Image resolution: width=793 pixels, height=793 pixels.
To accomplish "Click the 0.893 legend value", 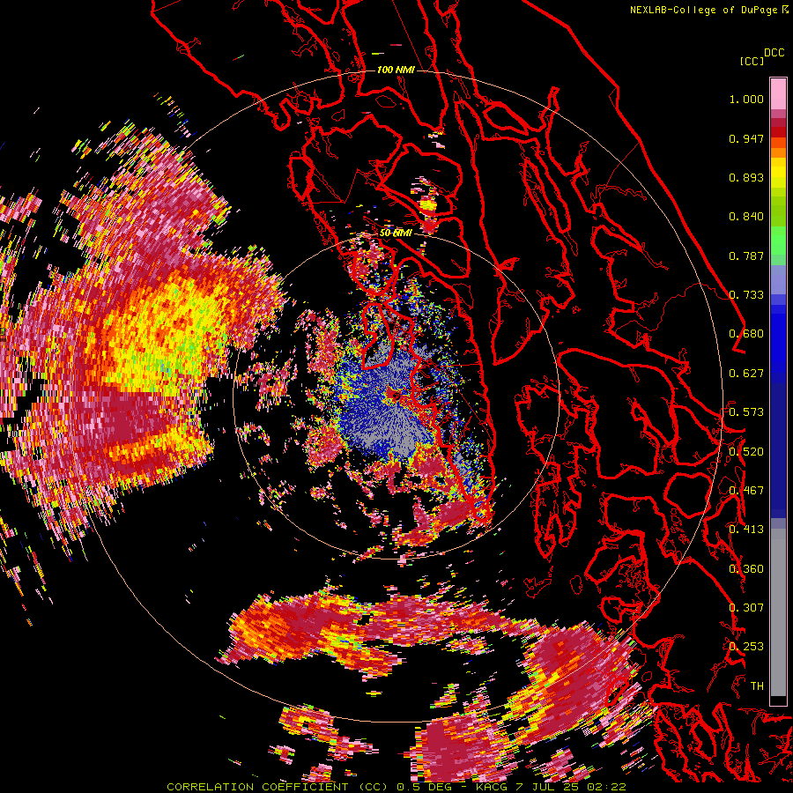I will point(746,177).
